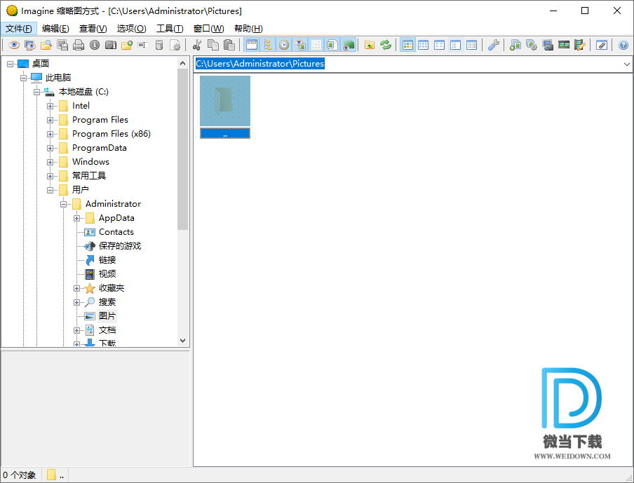Click the Print icon
This screenshot has width=634, height=483.
point(79,45)
